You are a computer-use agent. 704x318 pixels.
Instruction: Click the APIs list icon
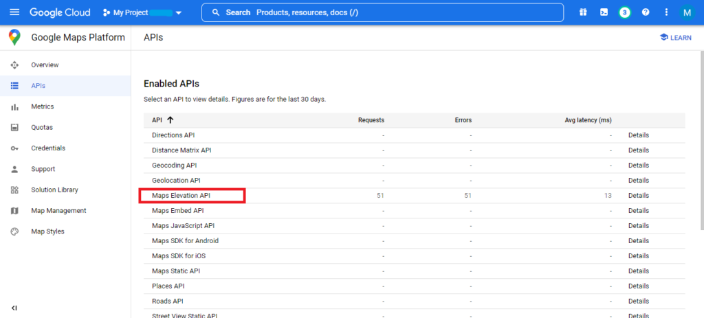pyautogui.click(x=14, y=86)
